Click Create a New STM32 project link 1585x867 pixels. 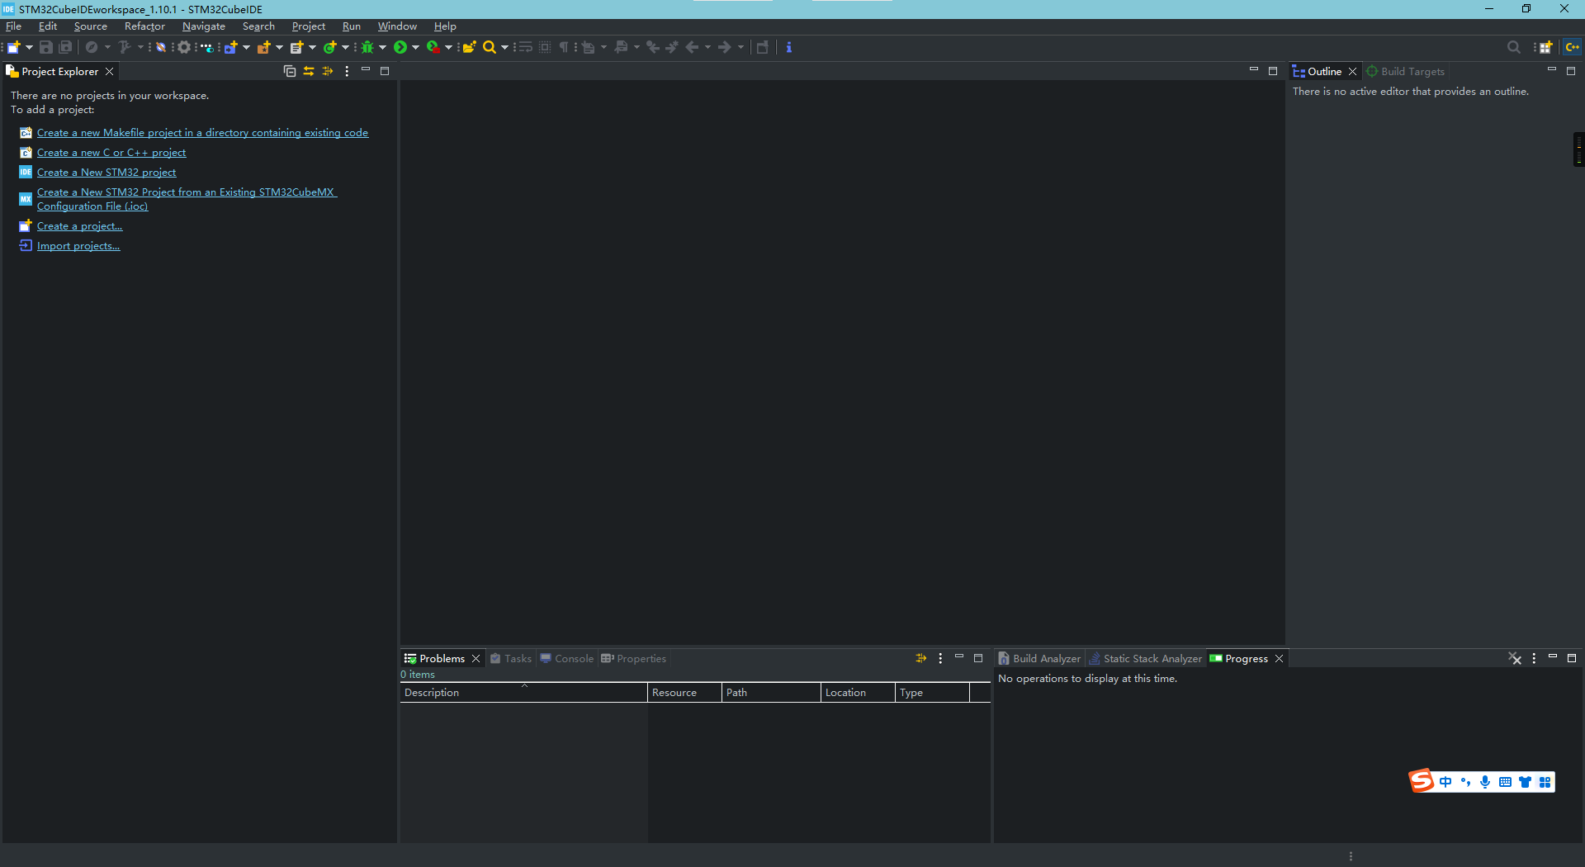click(106, 172)
